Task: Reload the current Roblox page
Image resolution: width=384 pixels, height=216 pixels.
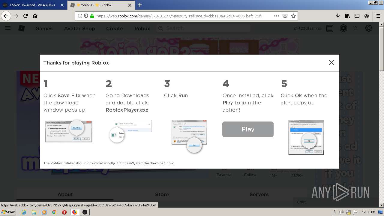Action: pos(25,16)
